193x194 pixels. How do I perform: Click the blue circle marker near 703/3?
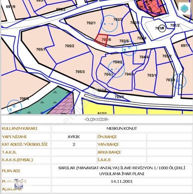point(179,81)
